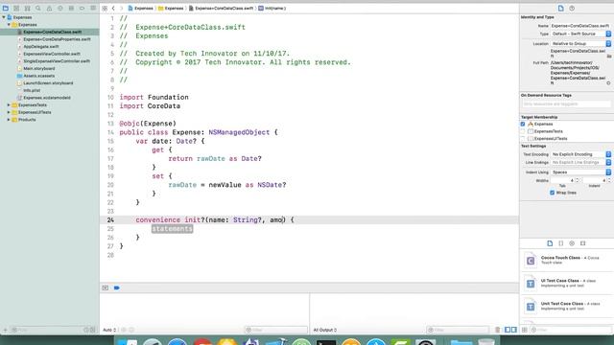Go back in editor history

113,9
